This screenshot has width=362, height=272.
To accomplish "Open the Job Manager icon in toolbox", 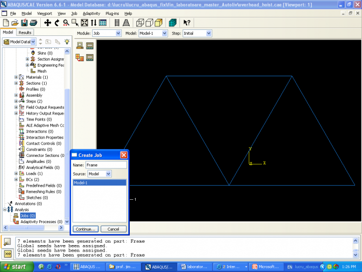I will (90, 46).
